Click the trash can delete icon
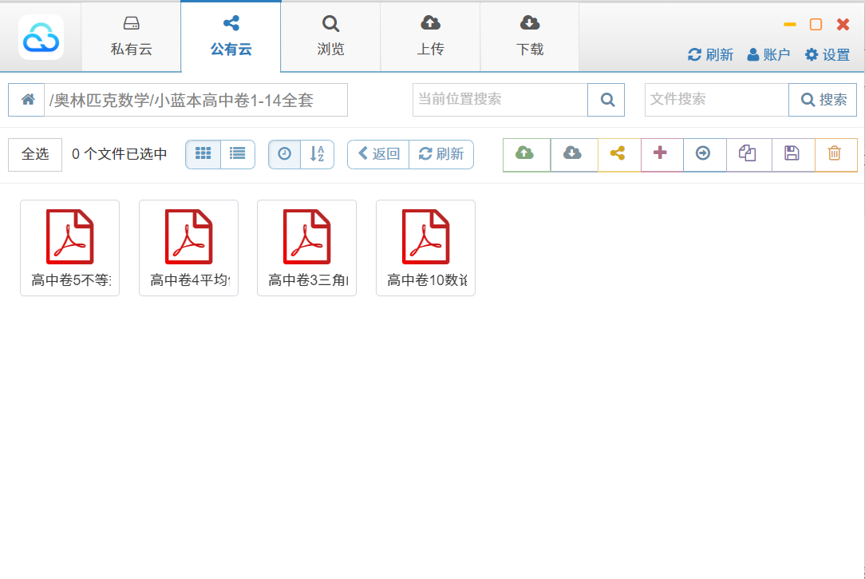865x579 pixels. coord(835,154)
